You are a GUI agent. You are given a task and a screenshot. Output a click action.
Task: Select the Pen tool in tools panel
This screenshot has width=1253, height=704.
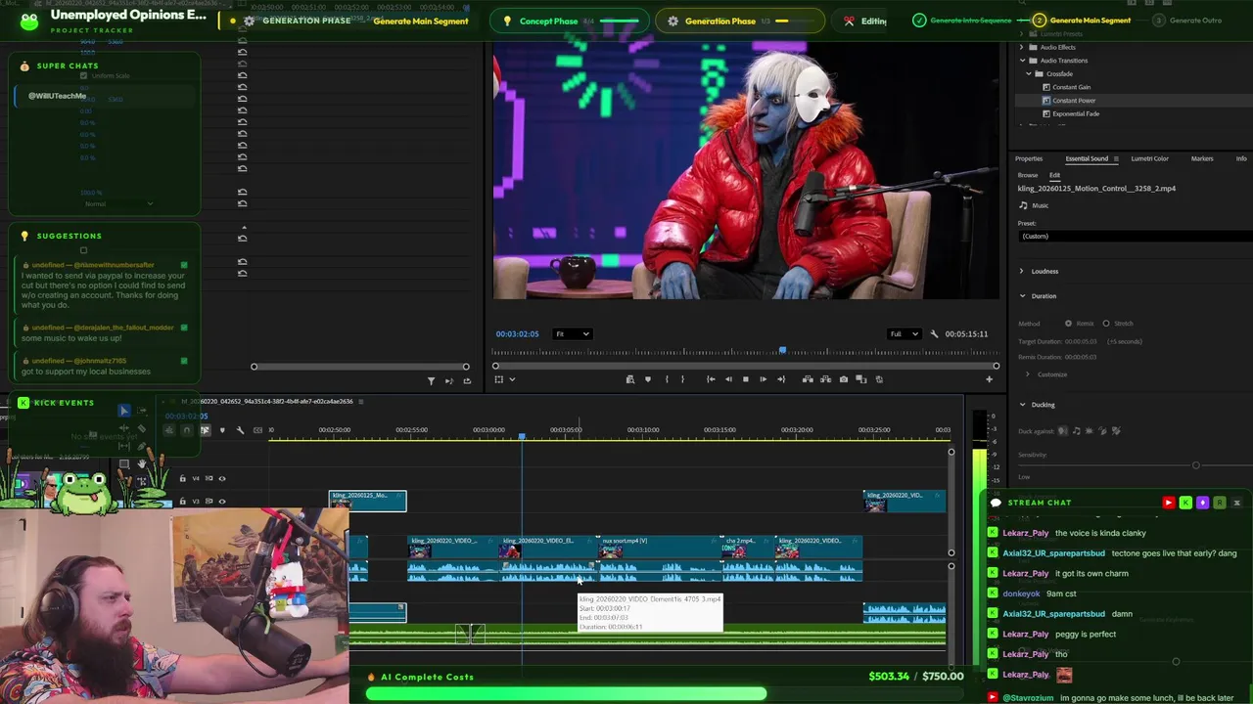click(142, 446)
